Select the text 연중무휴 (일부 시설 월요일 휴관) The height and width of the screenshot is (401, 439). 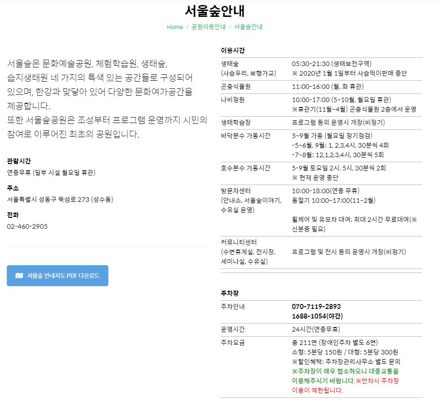pos(51,172)
